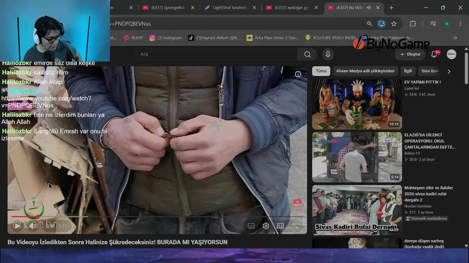469x263 pixels.
Task: Open the 'Lanet kel' channel link
Action: coord(412,88)
